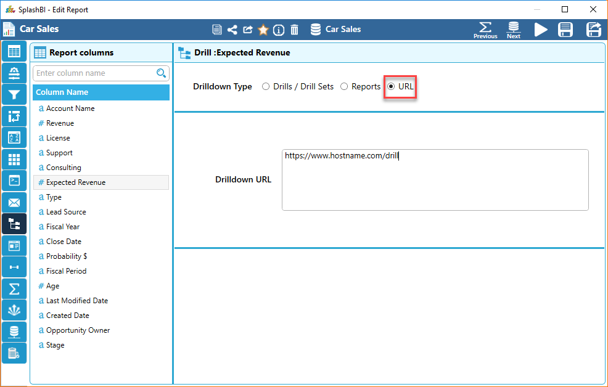608x387 pixels.
Task: Click the envelope email icon in sidebar
Action: tap(14, 203)
